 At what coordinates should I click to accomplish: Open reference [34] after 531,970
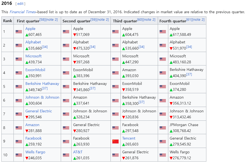(189, 47)
